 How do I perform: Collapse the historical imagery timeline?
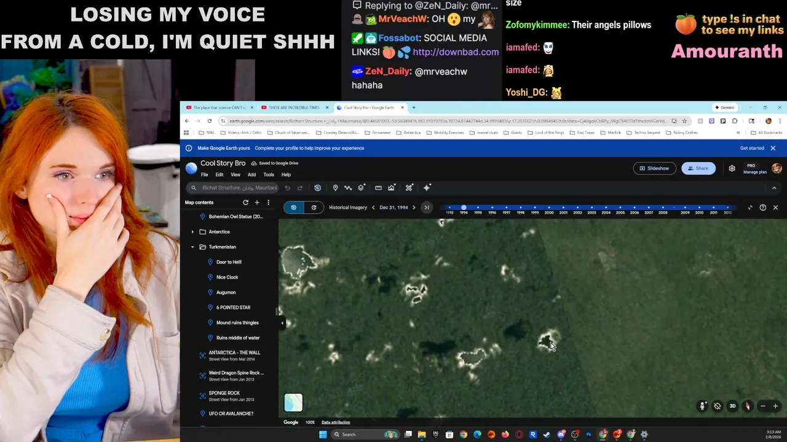pos(750,207)
